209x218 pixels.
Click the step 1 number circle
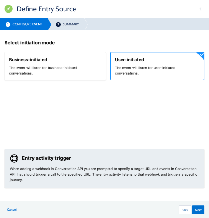click(x=8, y=24)
